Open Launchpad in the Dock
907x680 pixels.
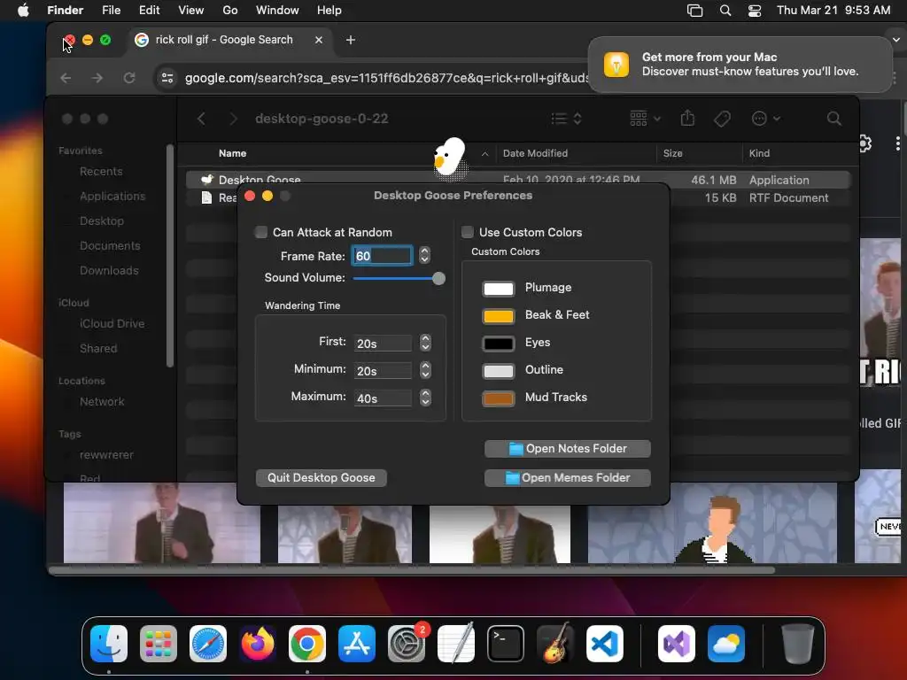pyautogui.click(x=159, y=644)
